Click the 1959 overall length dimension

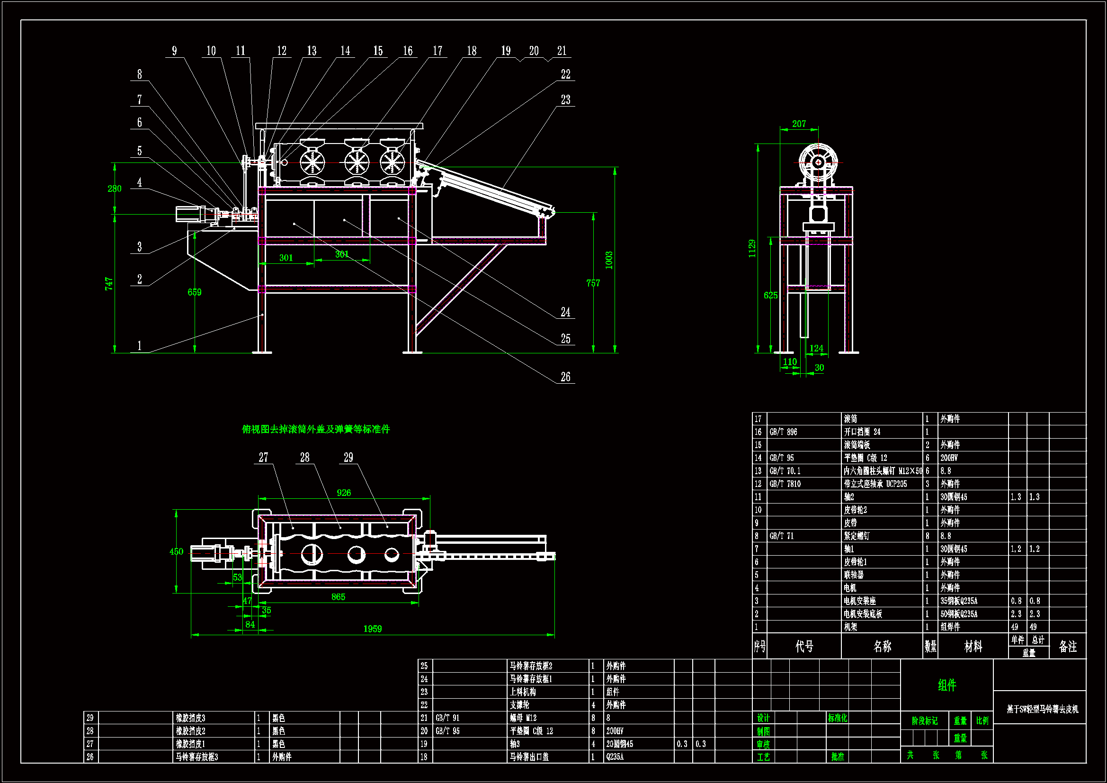[372, 629]
